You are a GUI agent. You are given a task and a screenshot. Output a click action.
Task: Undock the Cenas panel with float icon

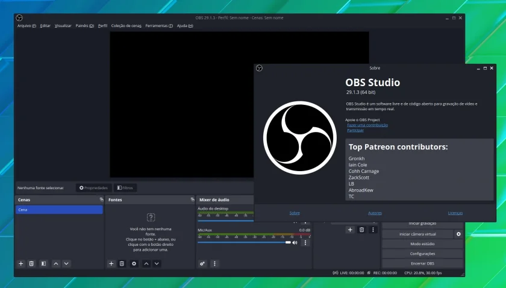click(101, 199)
